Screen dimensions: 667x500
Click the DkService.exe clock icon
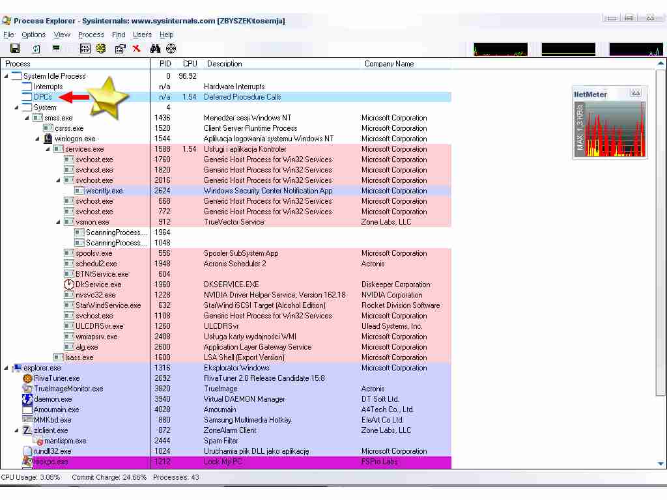[69, 285]
